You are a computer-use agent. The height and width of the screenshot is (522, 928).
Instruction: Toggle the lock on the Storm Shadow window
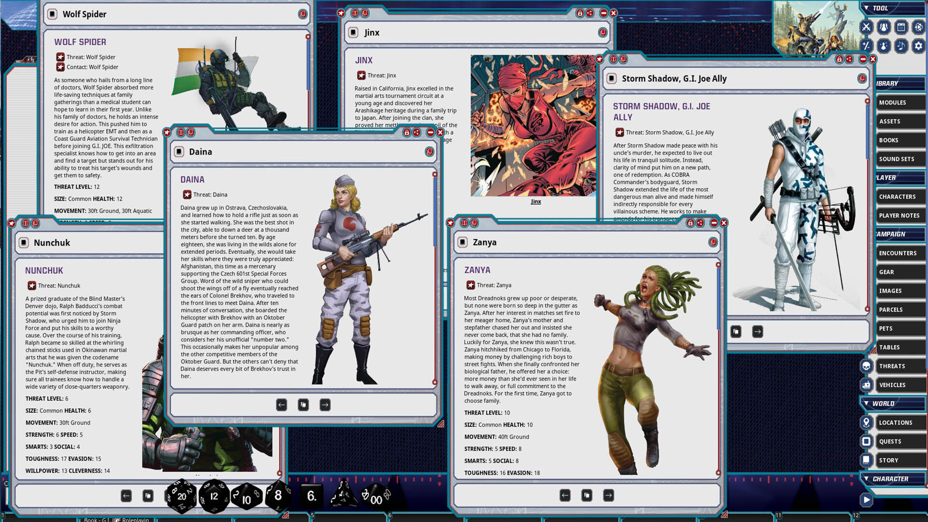tap(839, 59)
